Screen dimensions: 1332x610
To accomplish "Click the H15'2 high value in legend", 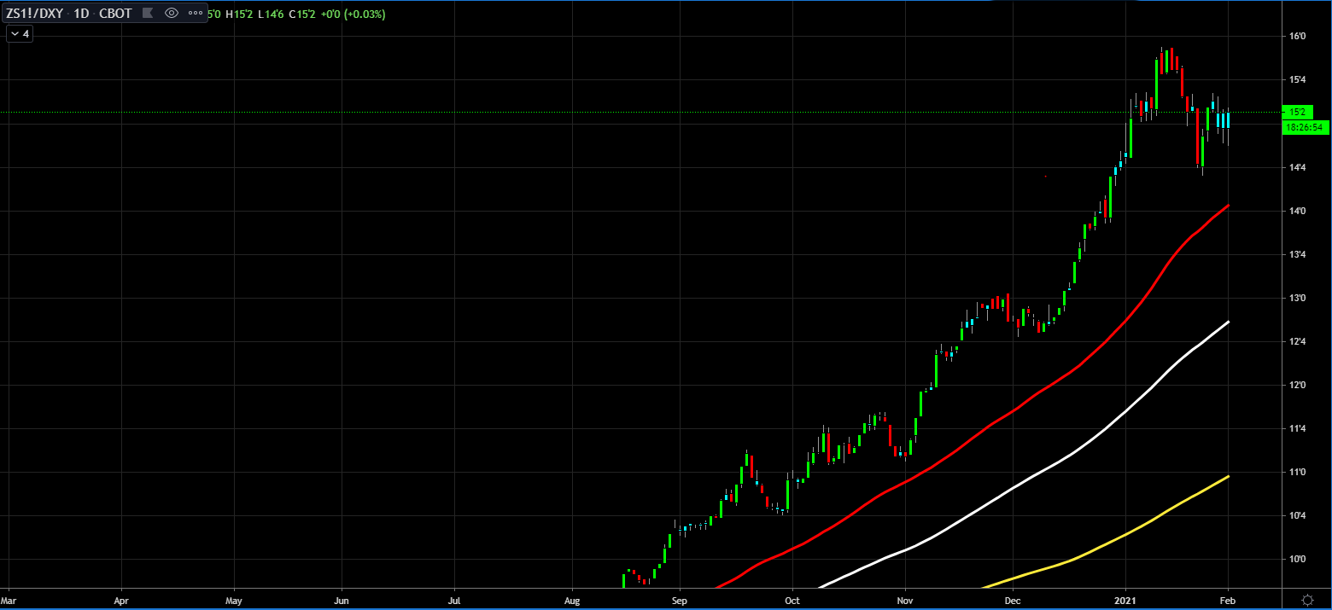I will (x=240, y=14).
